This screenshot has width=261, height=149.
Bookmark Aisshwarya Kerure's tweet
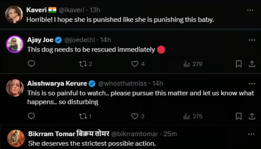click(239, 116)
